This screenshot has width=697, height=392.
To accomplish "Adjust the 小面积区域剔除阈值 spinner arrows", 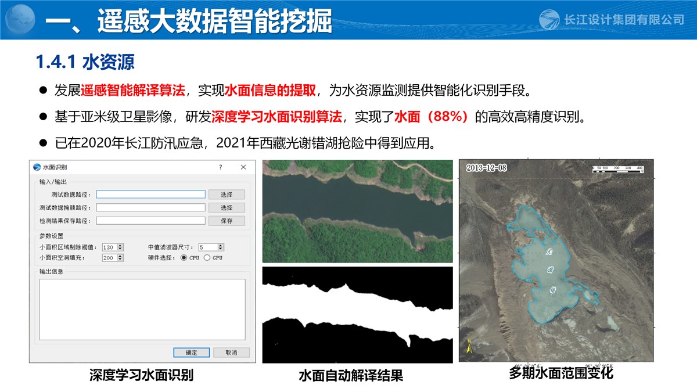I will [x=120, y=247].
